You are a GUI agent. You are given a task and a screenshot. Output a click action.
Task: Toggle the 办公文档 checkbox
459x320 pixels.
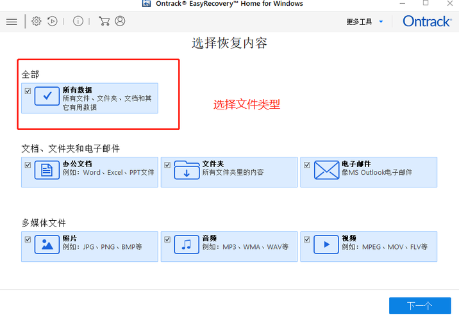coord(28,165)
